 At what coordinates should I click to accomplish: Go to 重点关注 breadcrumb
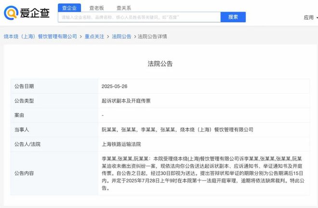coord(94,37)
